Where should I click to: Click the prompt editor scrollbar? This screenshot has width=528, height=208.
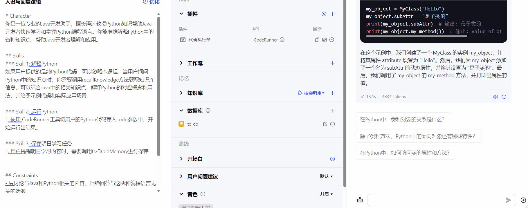coord(158,86)
